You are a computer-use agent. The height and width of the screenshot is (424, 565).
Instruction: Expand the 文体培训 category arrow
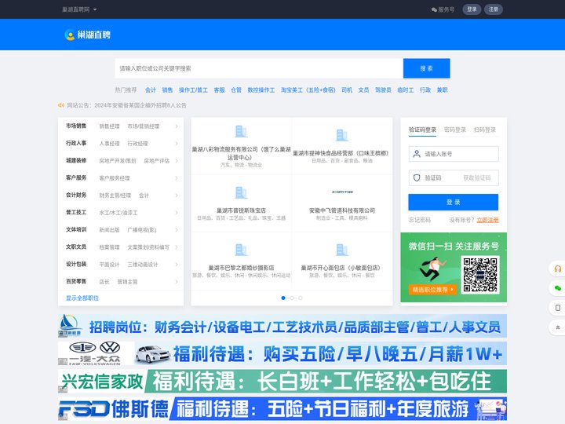pos(177,229)
